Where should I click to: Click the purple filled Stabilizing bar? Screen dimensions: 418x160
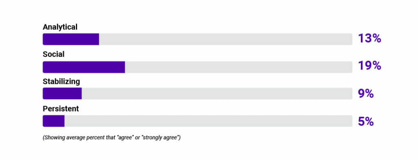(x=62, y=93)
